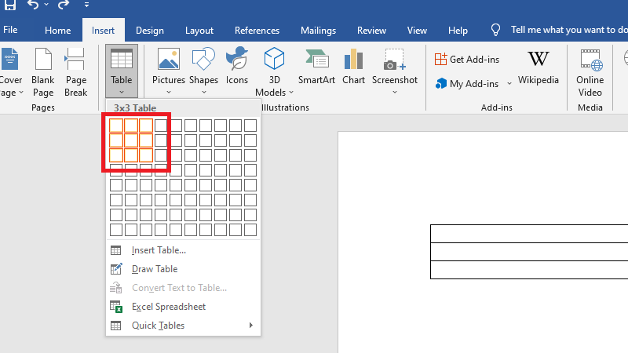Image resolution: width=628 pixels, height=353 pixels.
Task: Click the Screenshot camera icon
Action: click(394, 61)
